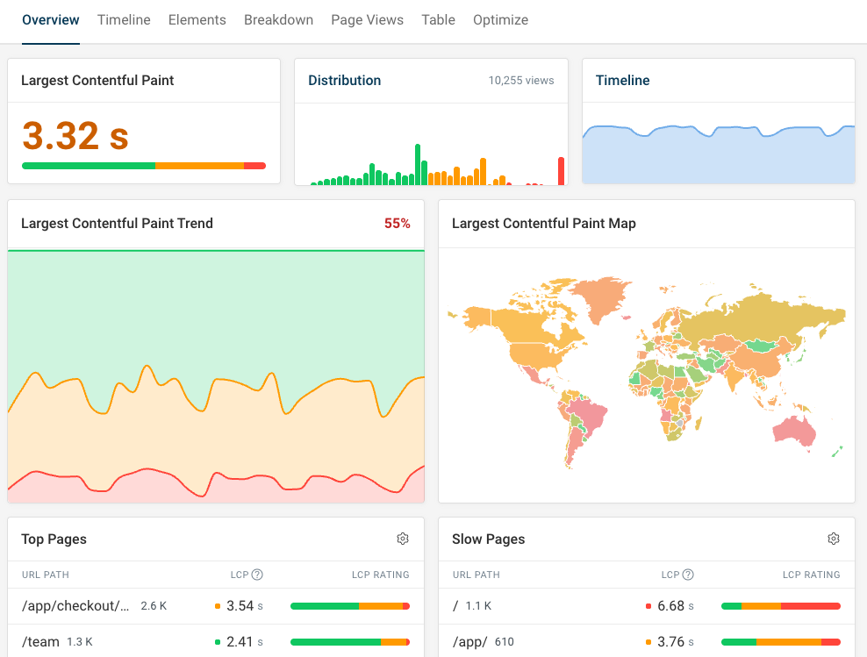Switch to the Table tab
This screenshot has height=657, width=867.
438,19
